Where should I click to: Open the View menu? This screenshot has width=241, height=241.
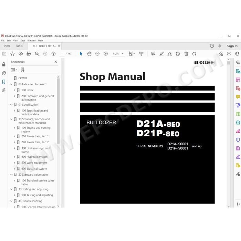point(15,41)
